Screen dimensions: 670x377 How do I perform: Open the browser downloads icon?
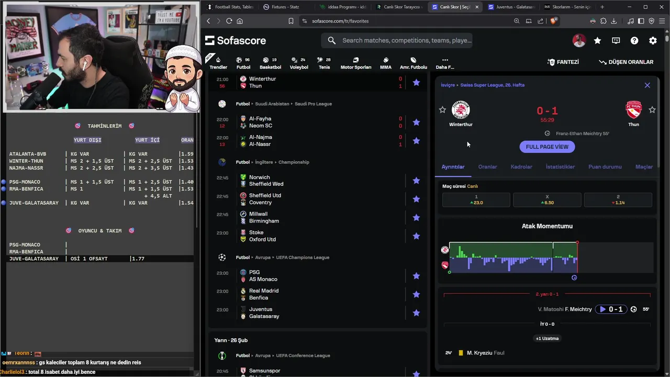[613, 21]
